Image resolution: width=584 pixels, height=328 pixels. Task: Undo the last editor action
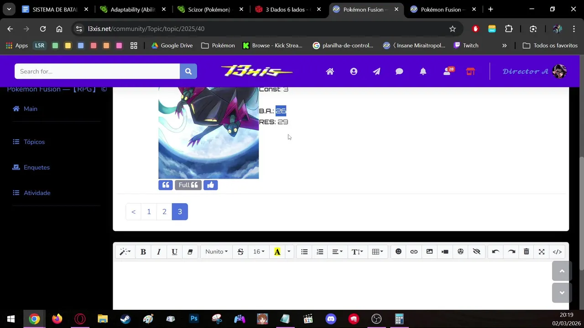(x=495, y=251)
